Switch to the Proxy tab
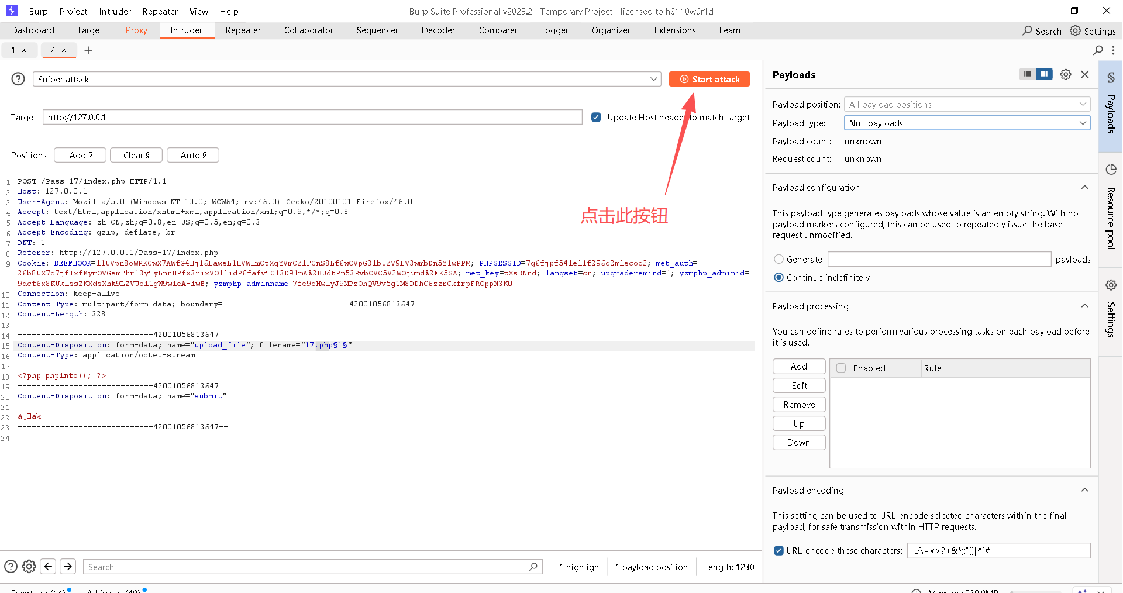This screenshot has height=593, width=1123. pos(136,30)
